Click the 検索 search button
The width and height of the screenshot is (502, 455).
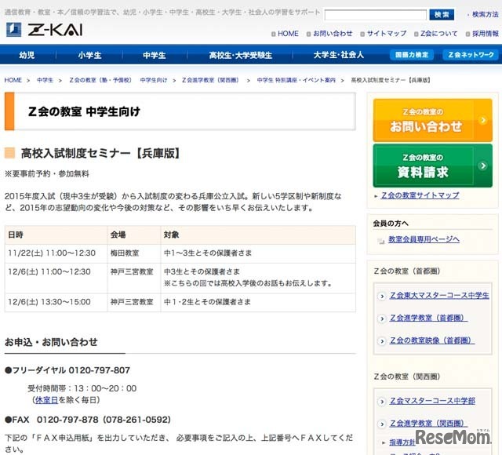click(x=442, y=14)
